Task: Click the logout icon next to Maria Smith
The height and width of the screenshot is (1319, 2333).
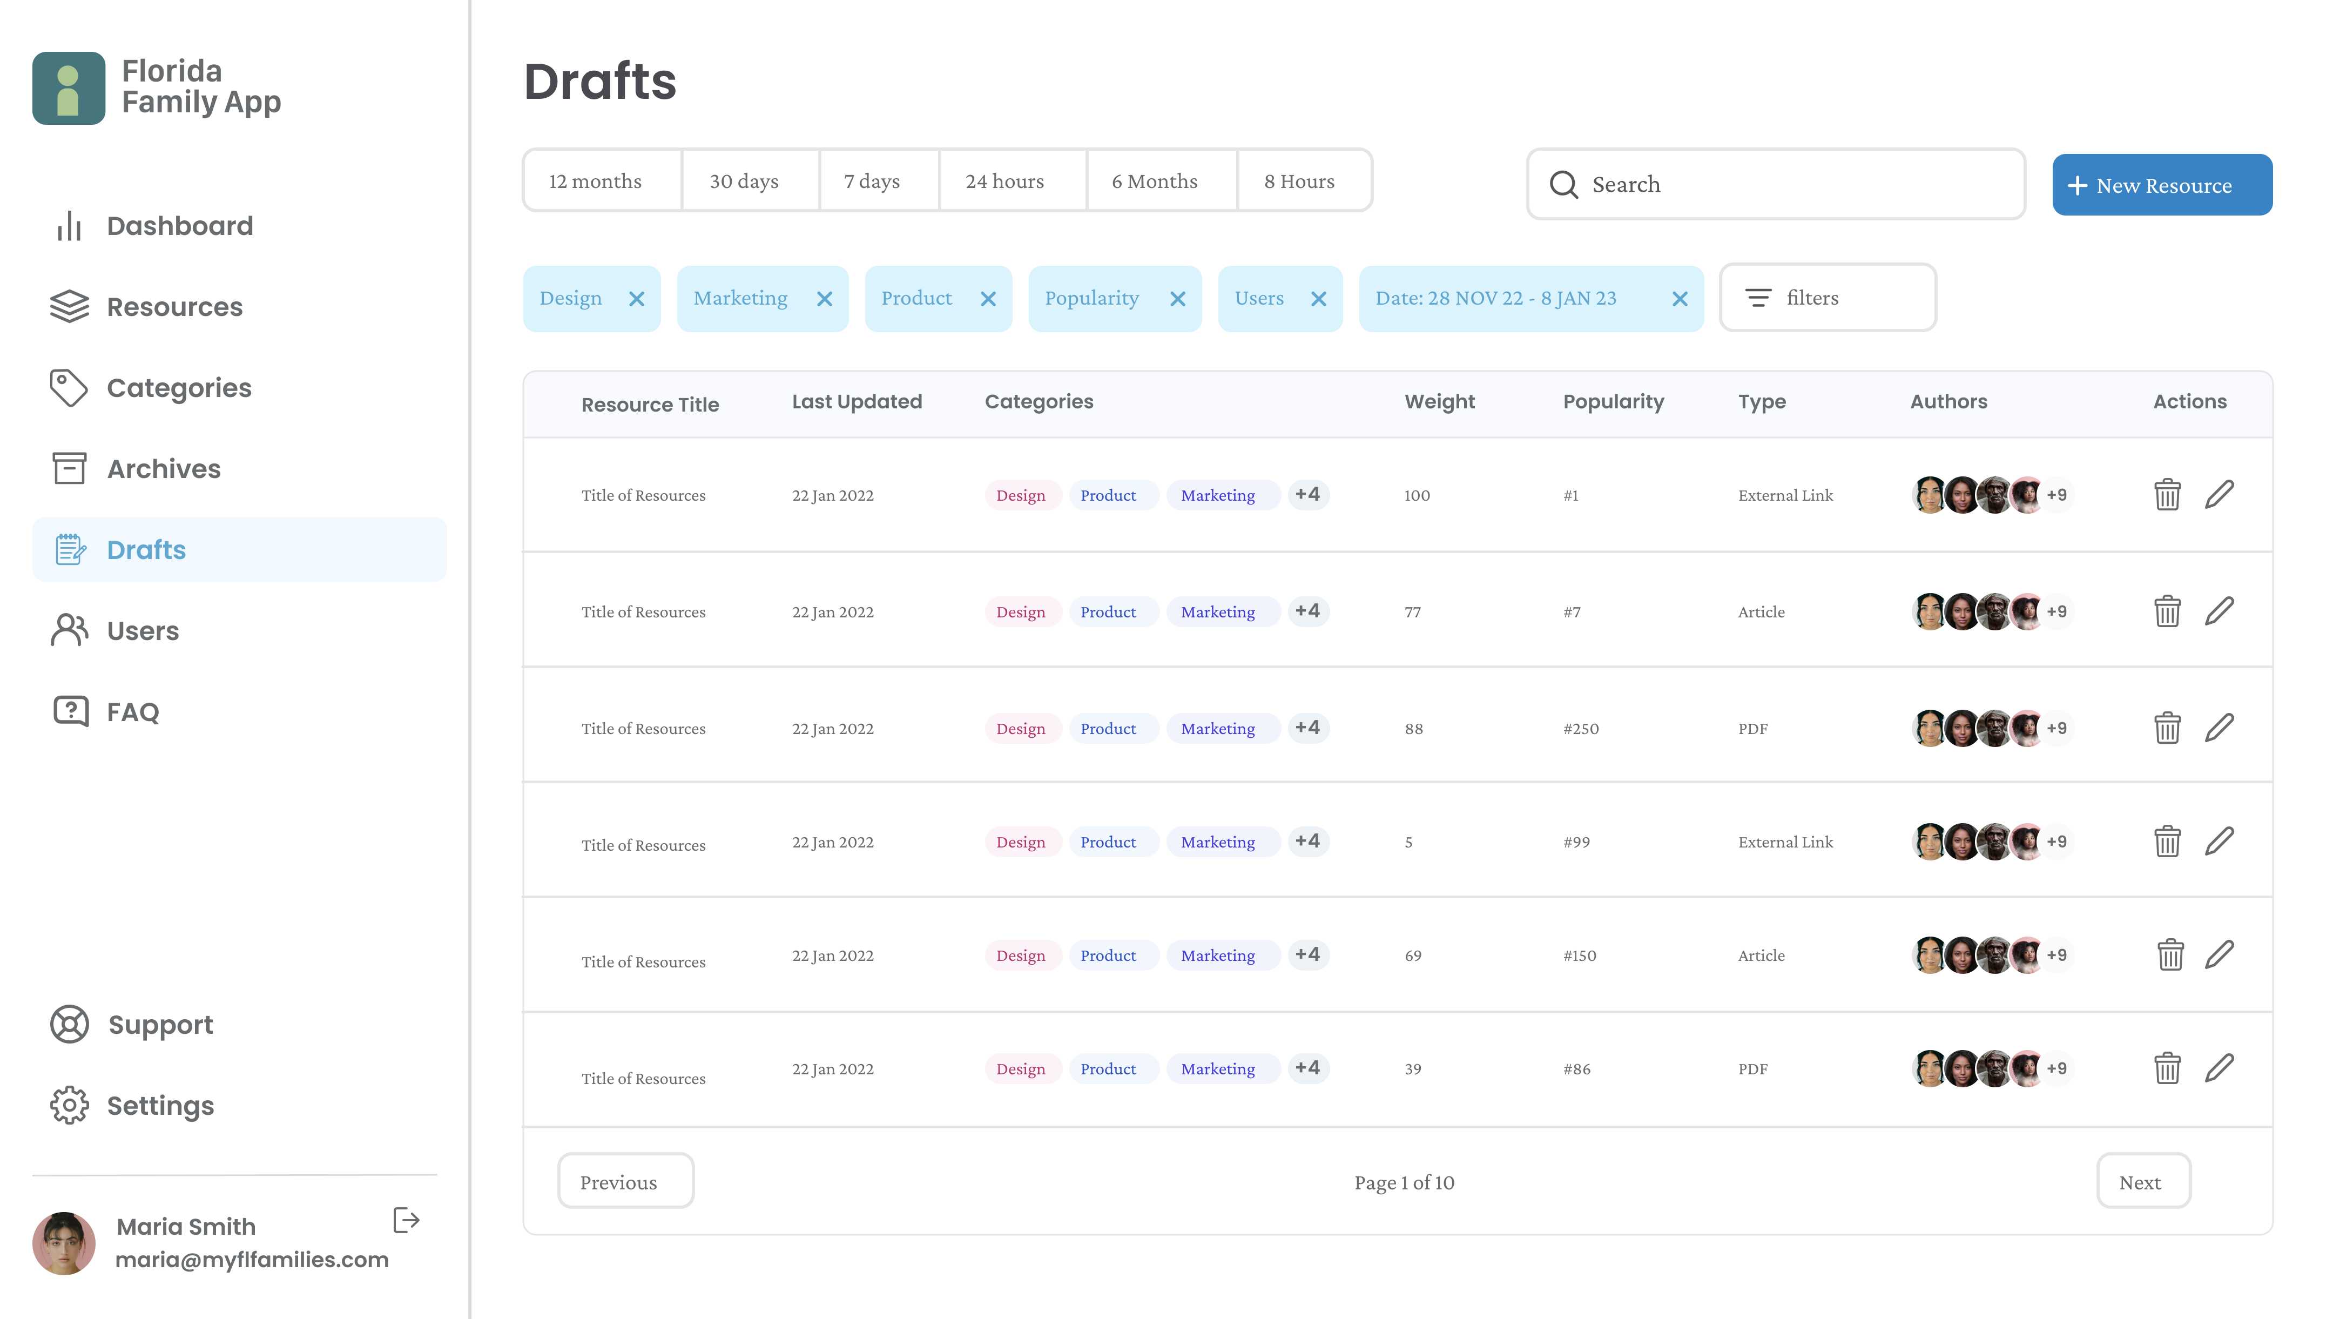Action: tap(407, 1220)
